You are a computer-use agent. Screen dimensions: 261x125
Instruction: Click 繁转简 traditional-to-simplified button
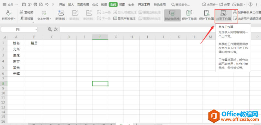coord(27,12)
